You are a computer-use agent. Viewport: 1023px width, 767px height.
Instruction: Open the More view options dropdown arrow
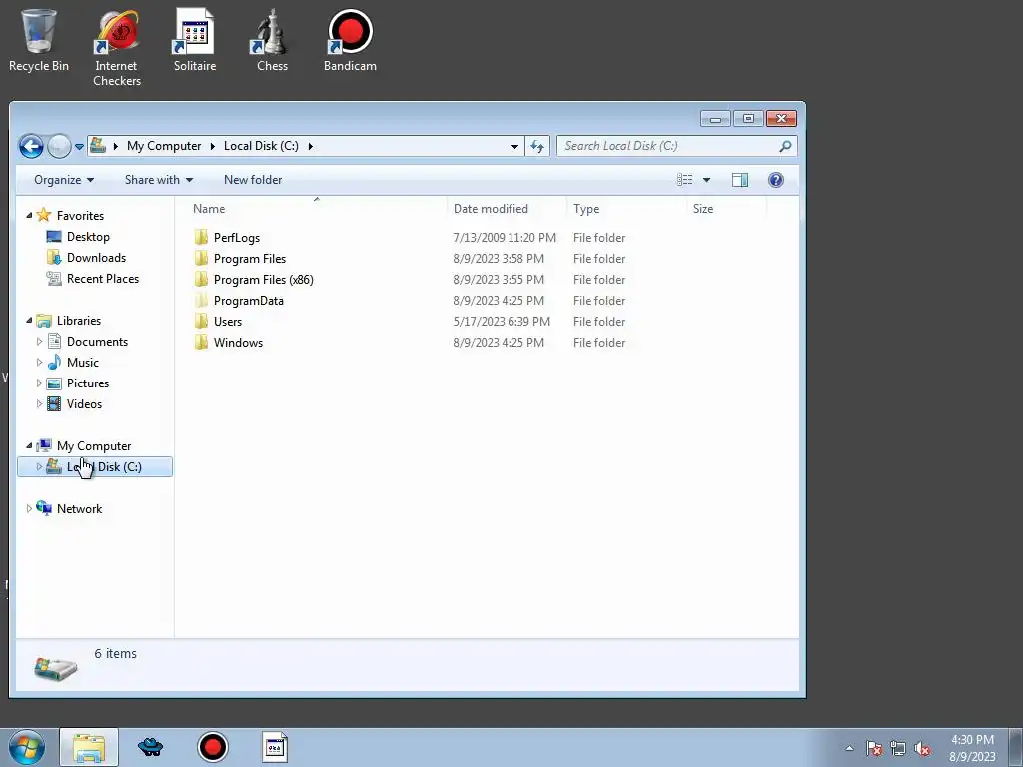coord(706,180)
